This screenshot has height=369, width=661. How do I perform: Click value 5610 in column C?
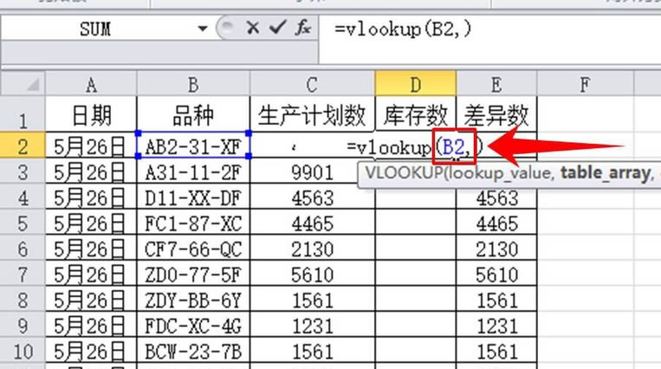[312, 275]
